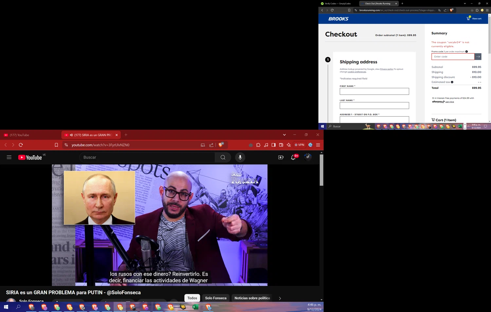491x312 pixels.
Task: Select the Solo Fonseca filter chip
Action: 215,298
